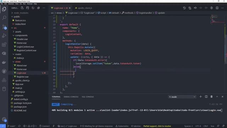Open Explorer more actions ellipsis
Screen dimensions: 227x128
point(44,8)
